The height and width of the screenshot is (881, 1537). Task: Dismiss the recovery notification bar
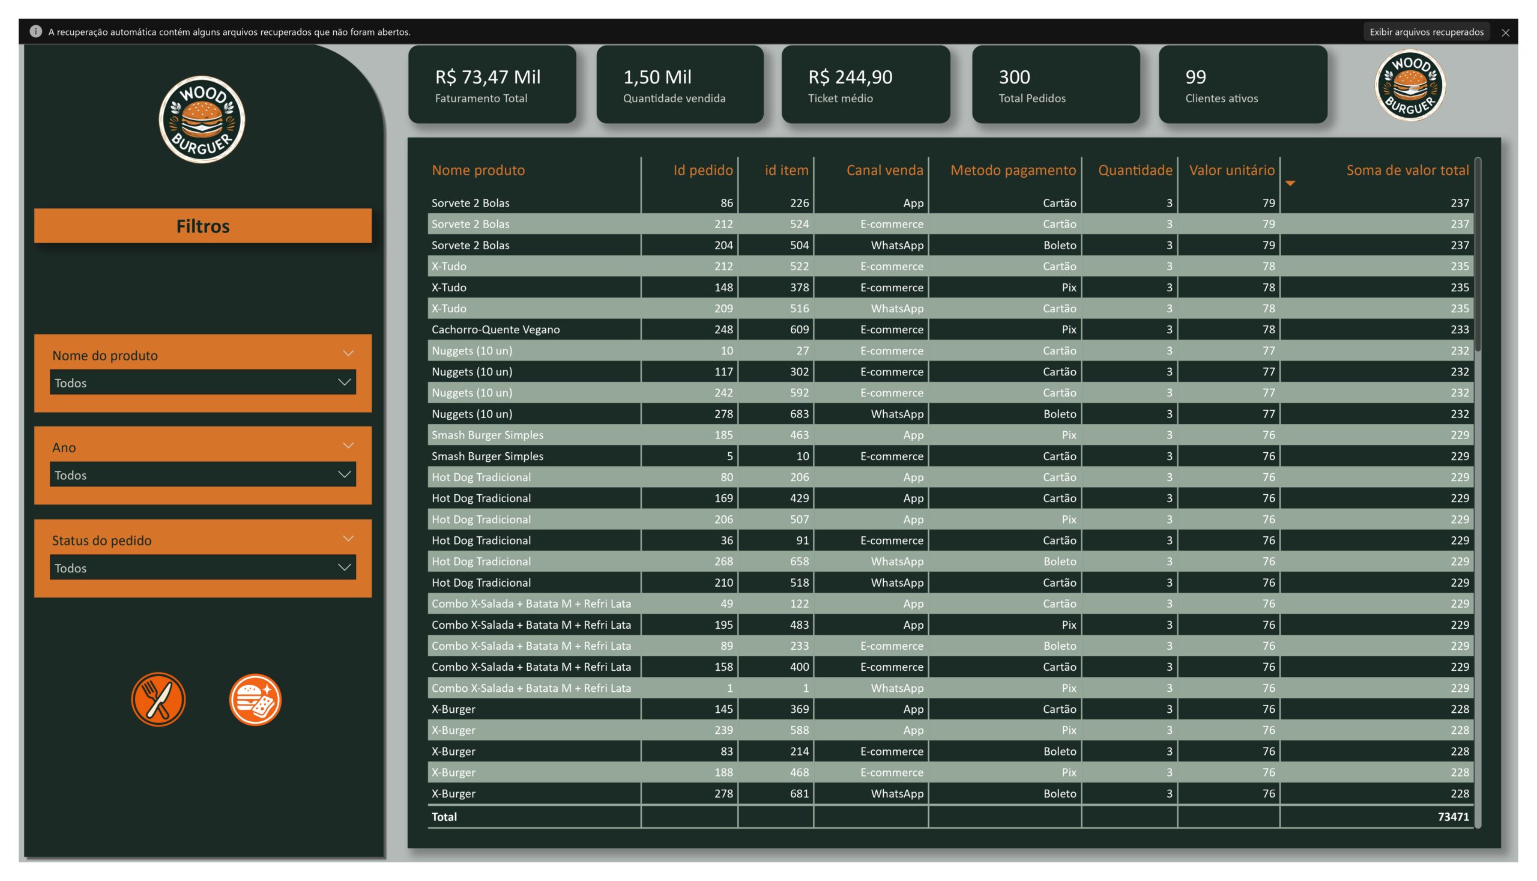1505,32
